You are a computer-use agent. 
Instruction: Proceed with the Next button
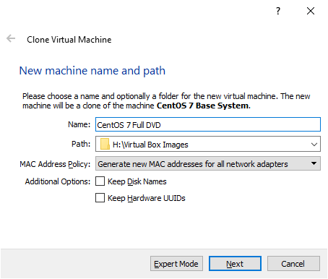click(x=235, y=264)
